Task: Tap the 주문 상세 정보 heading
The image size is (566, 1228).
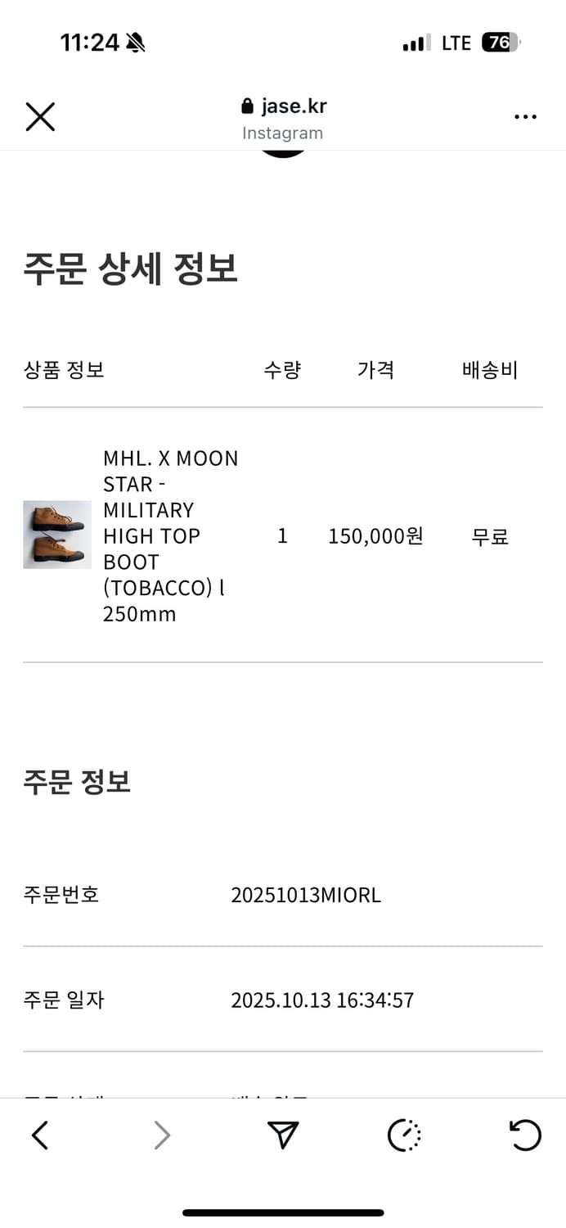Action: click(131, 269)
